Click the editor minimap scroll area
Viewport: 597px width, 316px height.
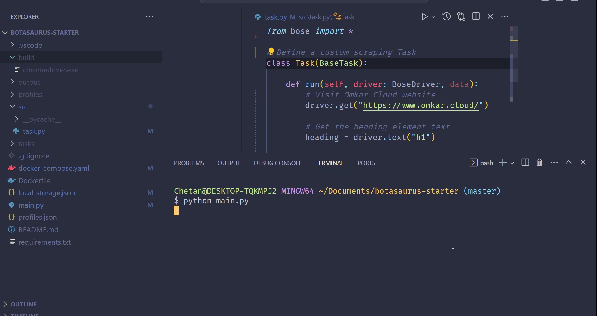pyautogui.click(x=514, y=64)
